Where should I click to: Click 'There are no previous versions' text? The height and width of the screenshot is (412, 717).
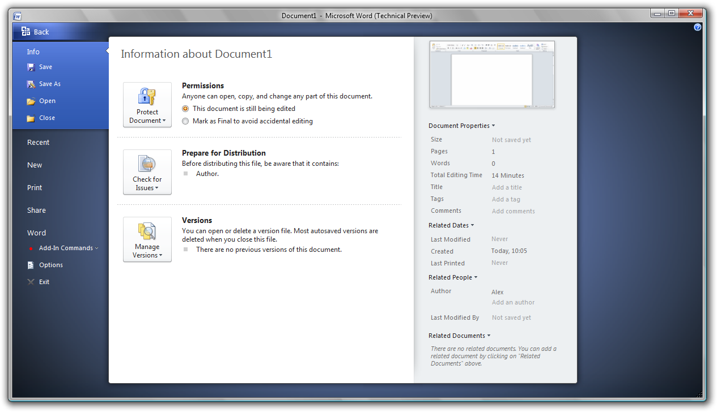[269, 250]
